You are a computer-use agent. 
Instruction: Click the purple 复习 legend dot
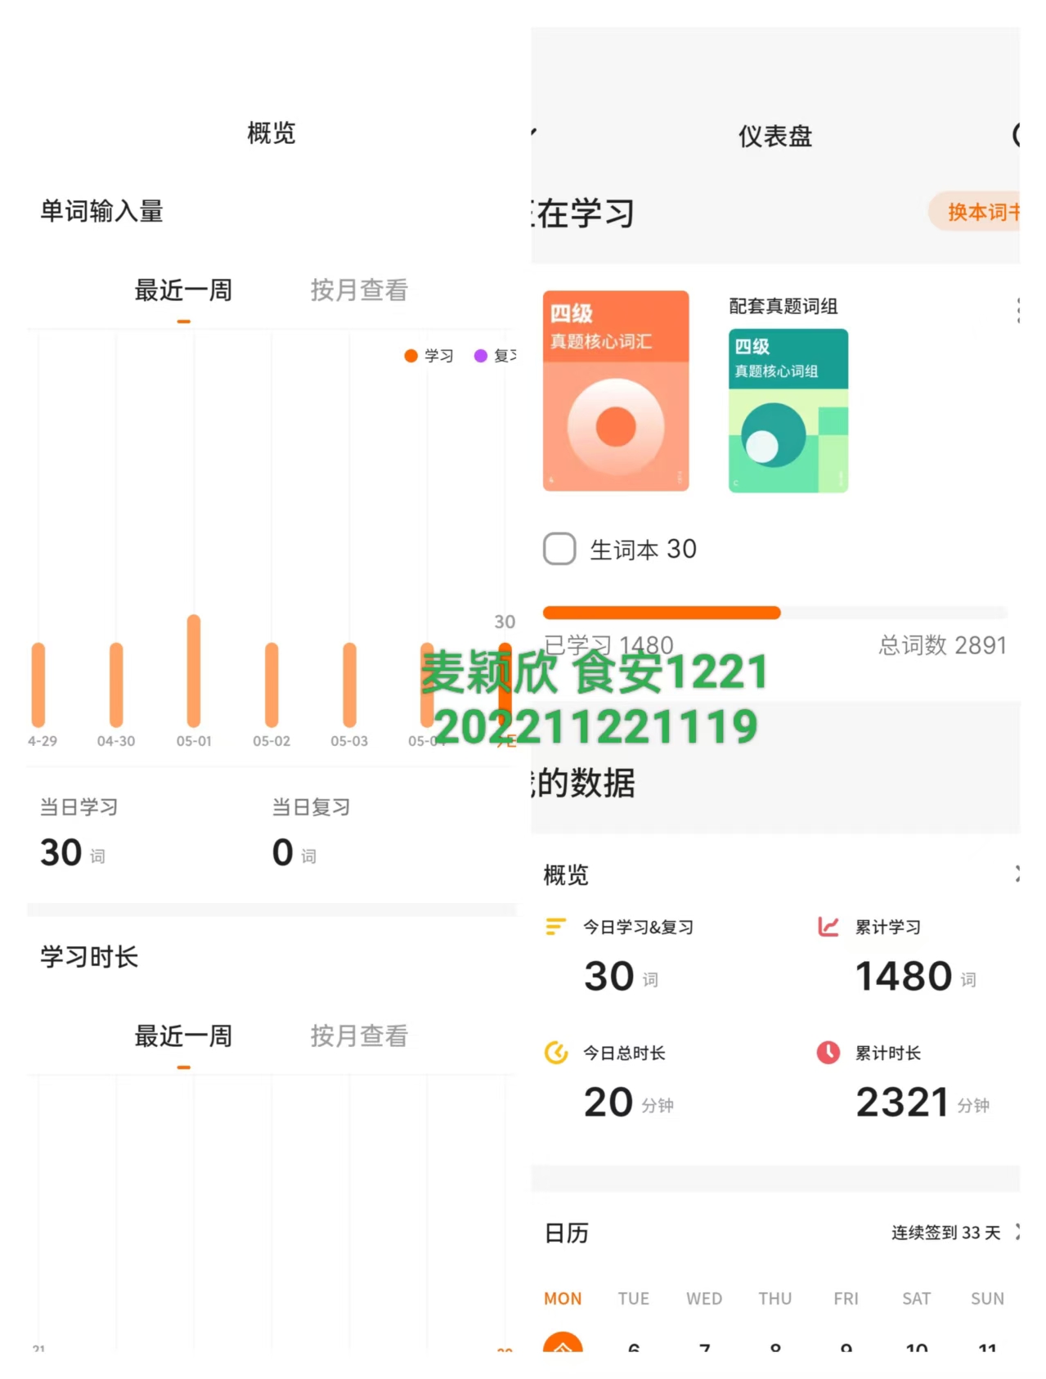481,355
